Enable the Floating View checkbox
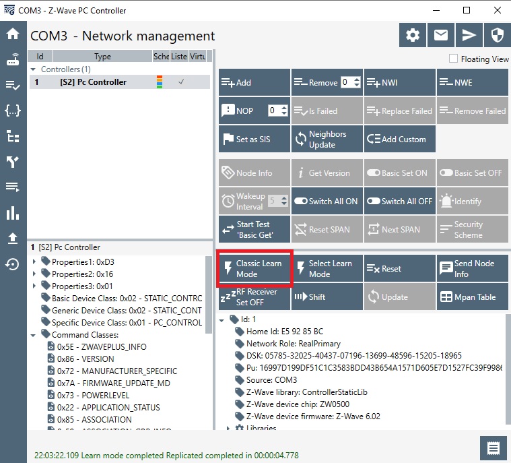The image size is (511, 463). (x=453, y=59)
